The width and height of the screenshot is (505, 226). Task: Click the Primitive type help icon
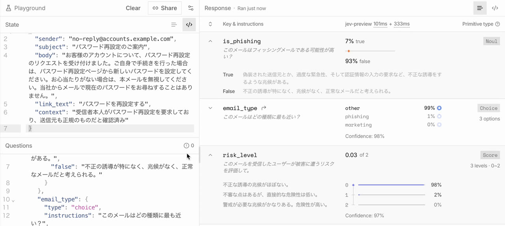(x=498, y=24)
